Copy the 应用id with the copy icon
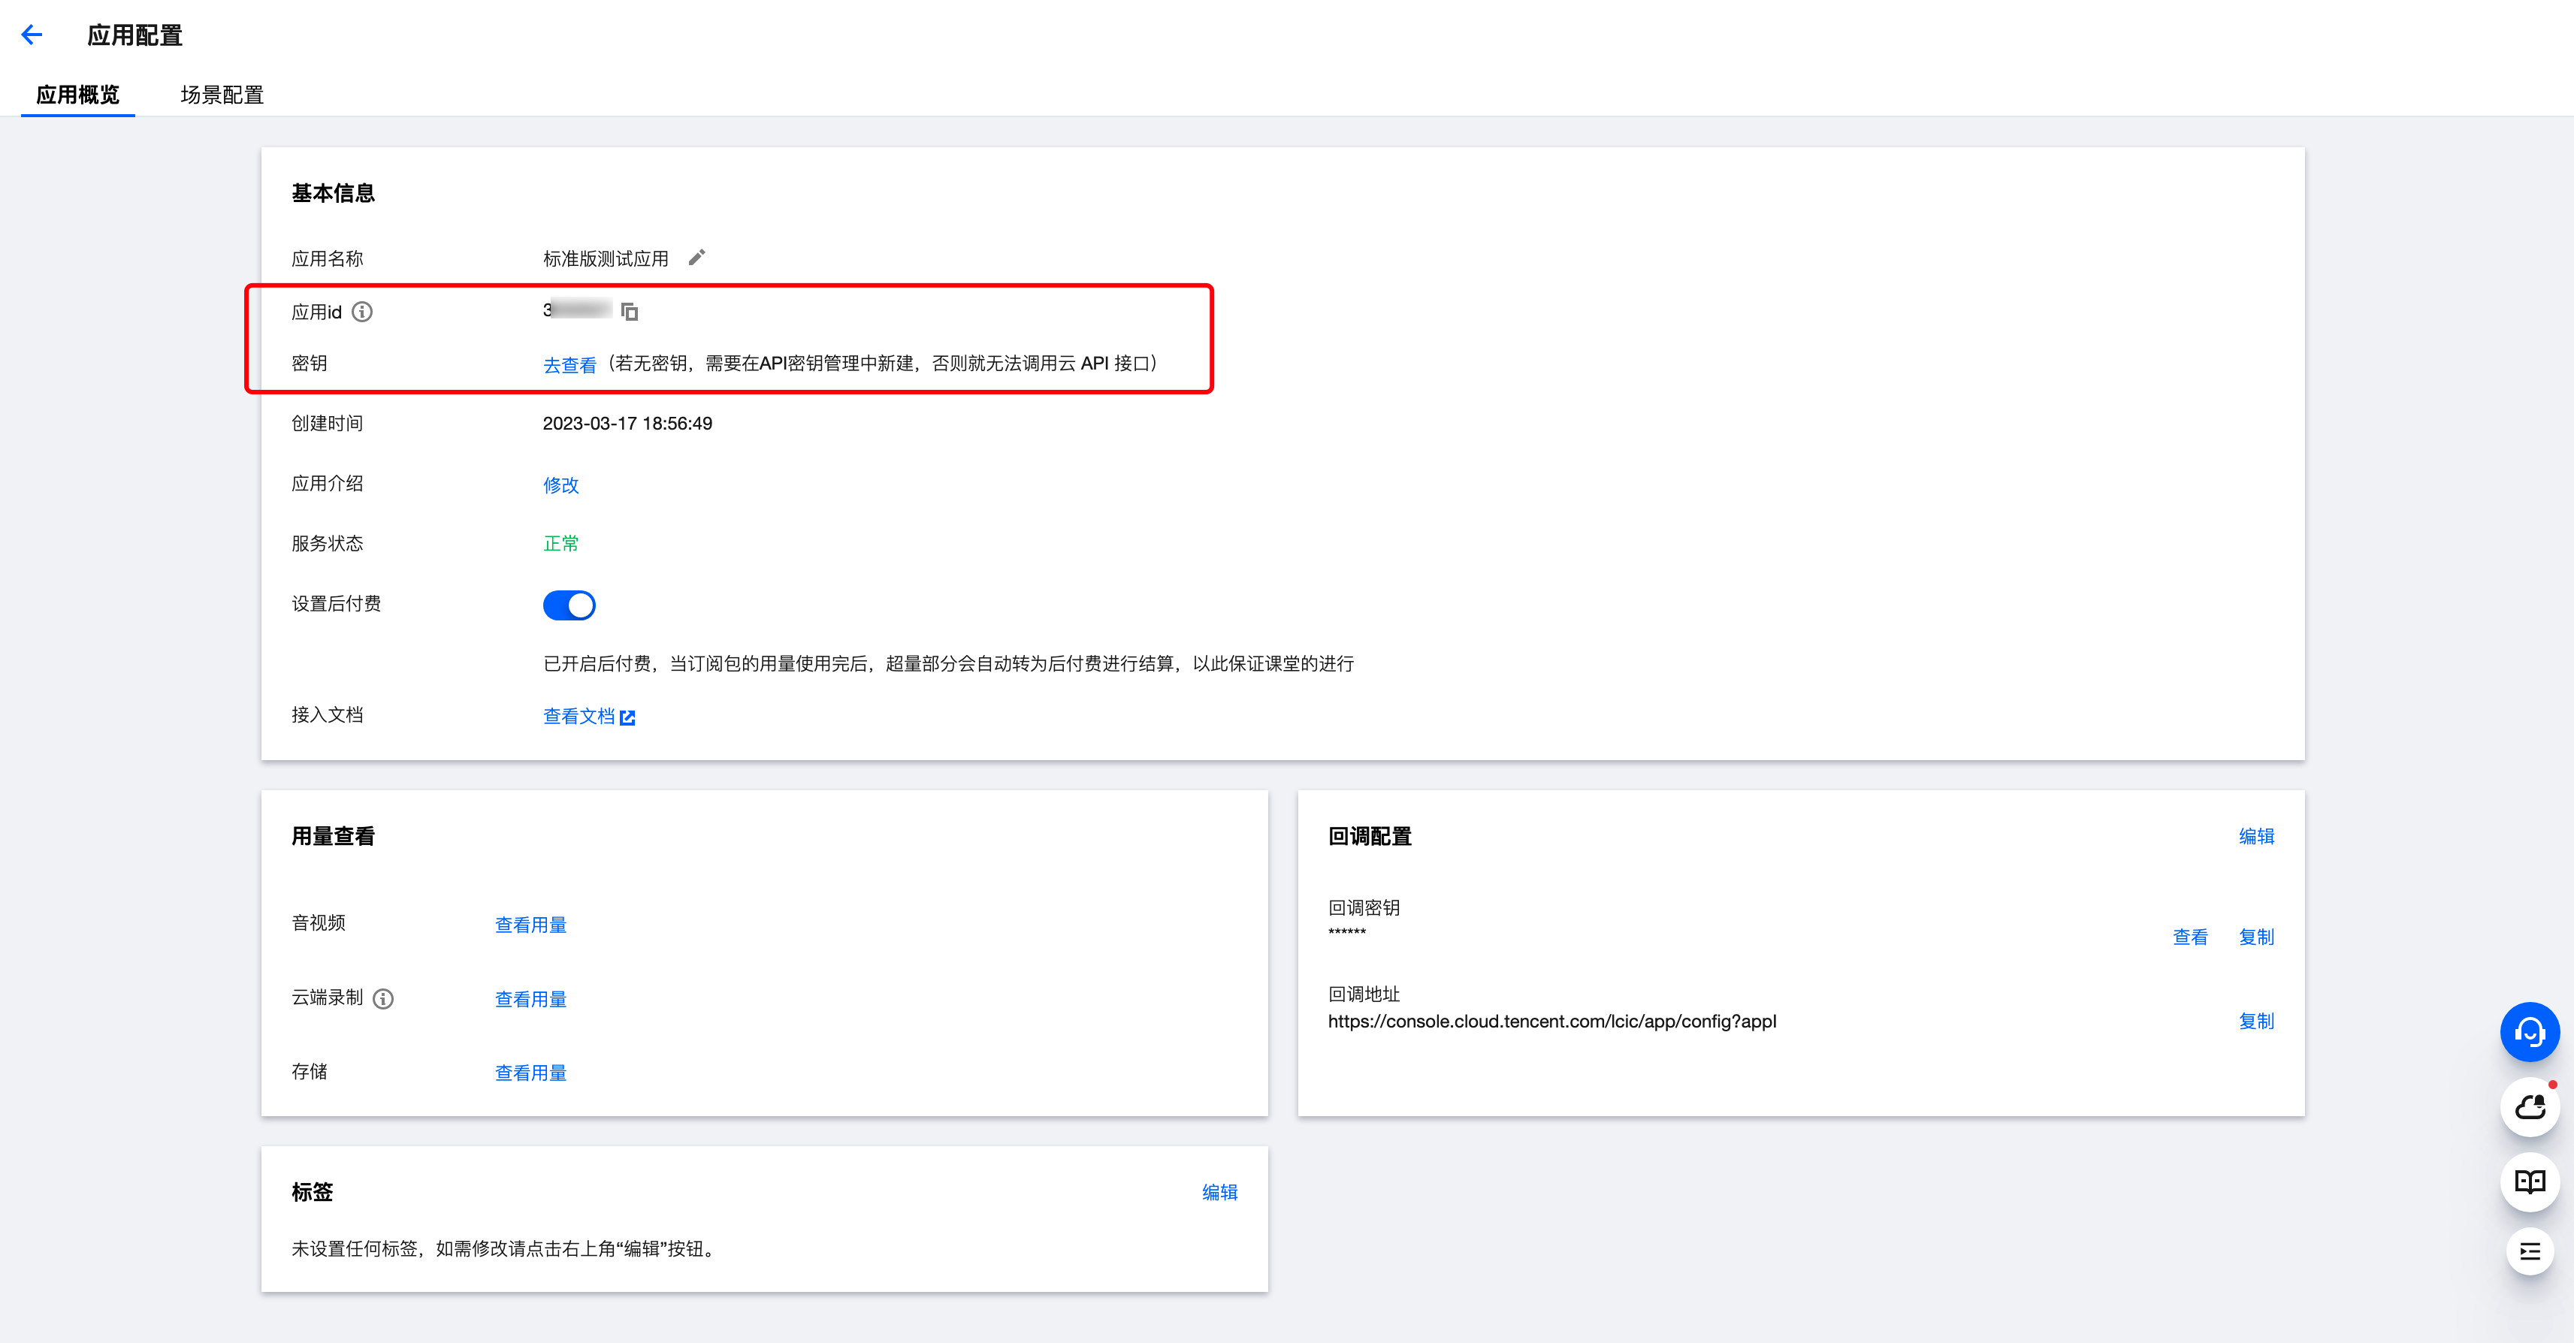2574x1343 pixels. (630, 312)
